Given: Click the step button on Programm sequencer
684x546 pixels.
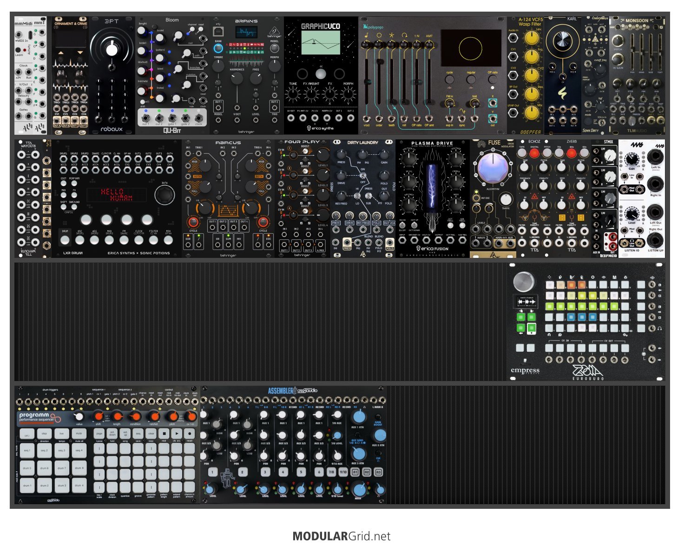Looking at the screenshot, I should click(x=45, y=434).
